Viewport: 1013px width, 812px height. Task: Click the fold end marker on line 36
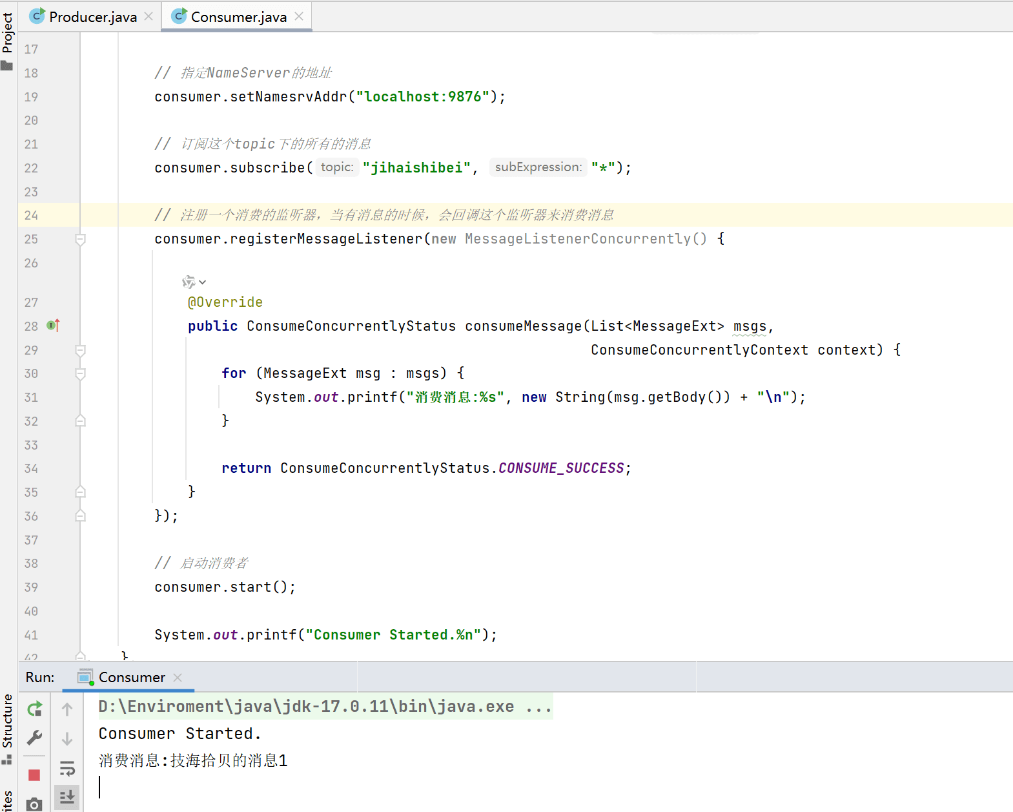[81, 515]
